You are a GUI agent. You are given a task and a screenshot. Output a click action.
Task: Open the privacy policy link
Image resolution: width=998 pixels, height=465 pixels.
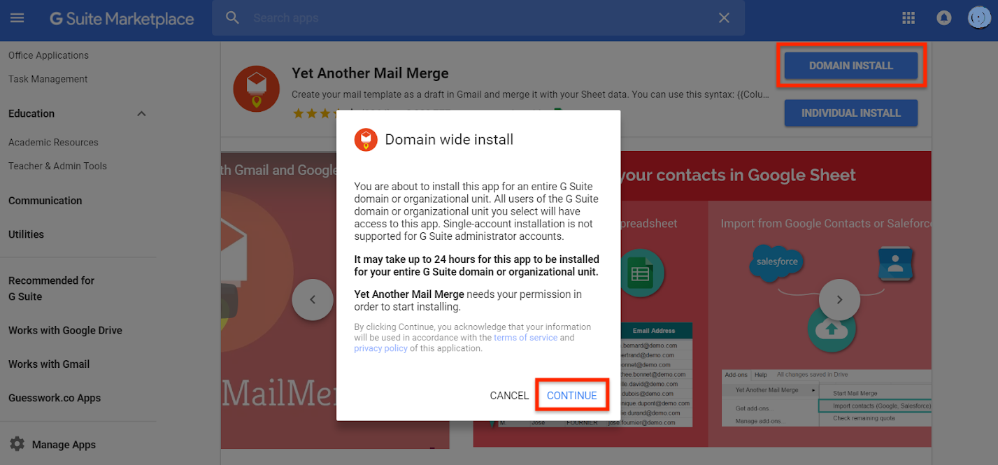pos(380,348)
